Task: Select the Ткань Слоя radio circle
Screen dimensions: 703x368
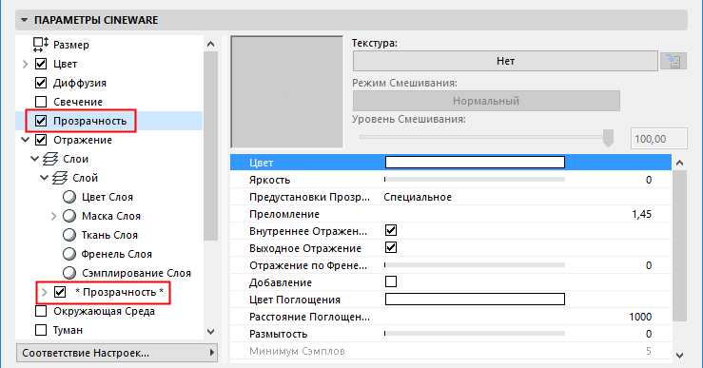Action: [x=69, y=235]
